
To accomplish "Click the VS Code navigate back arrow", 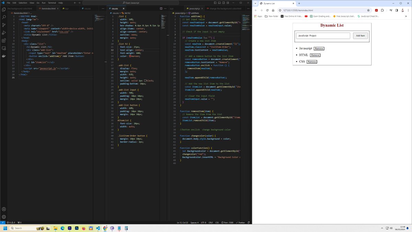I will [x=75, y=3].
